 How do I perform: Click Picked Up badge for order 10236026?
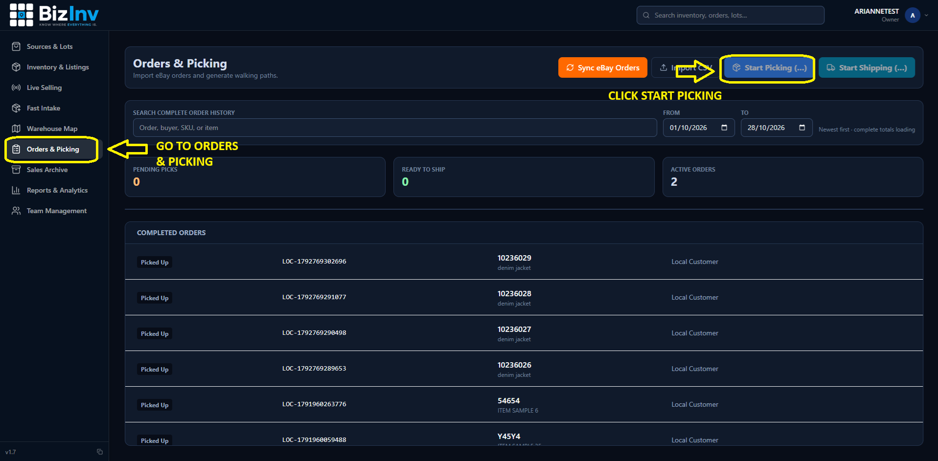click(155, 369)
